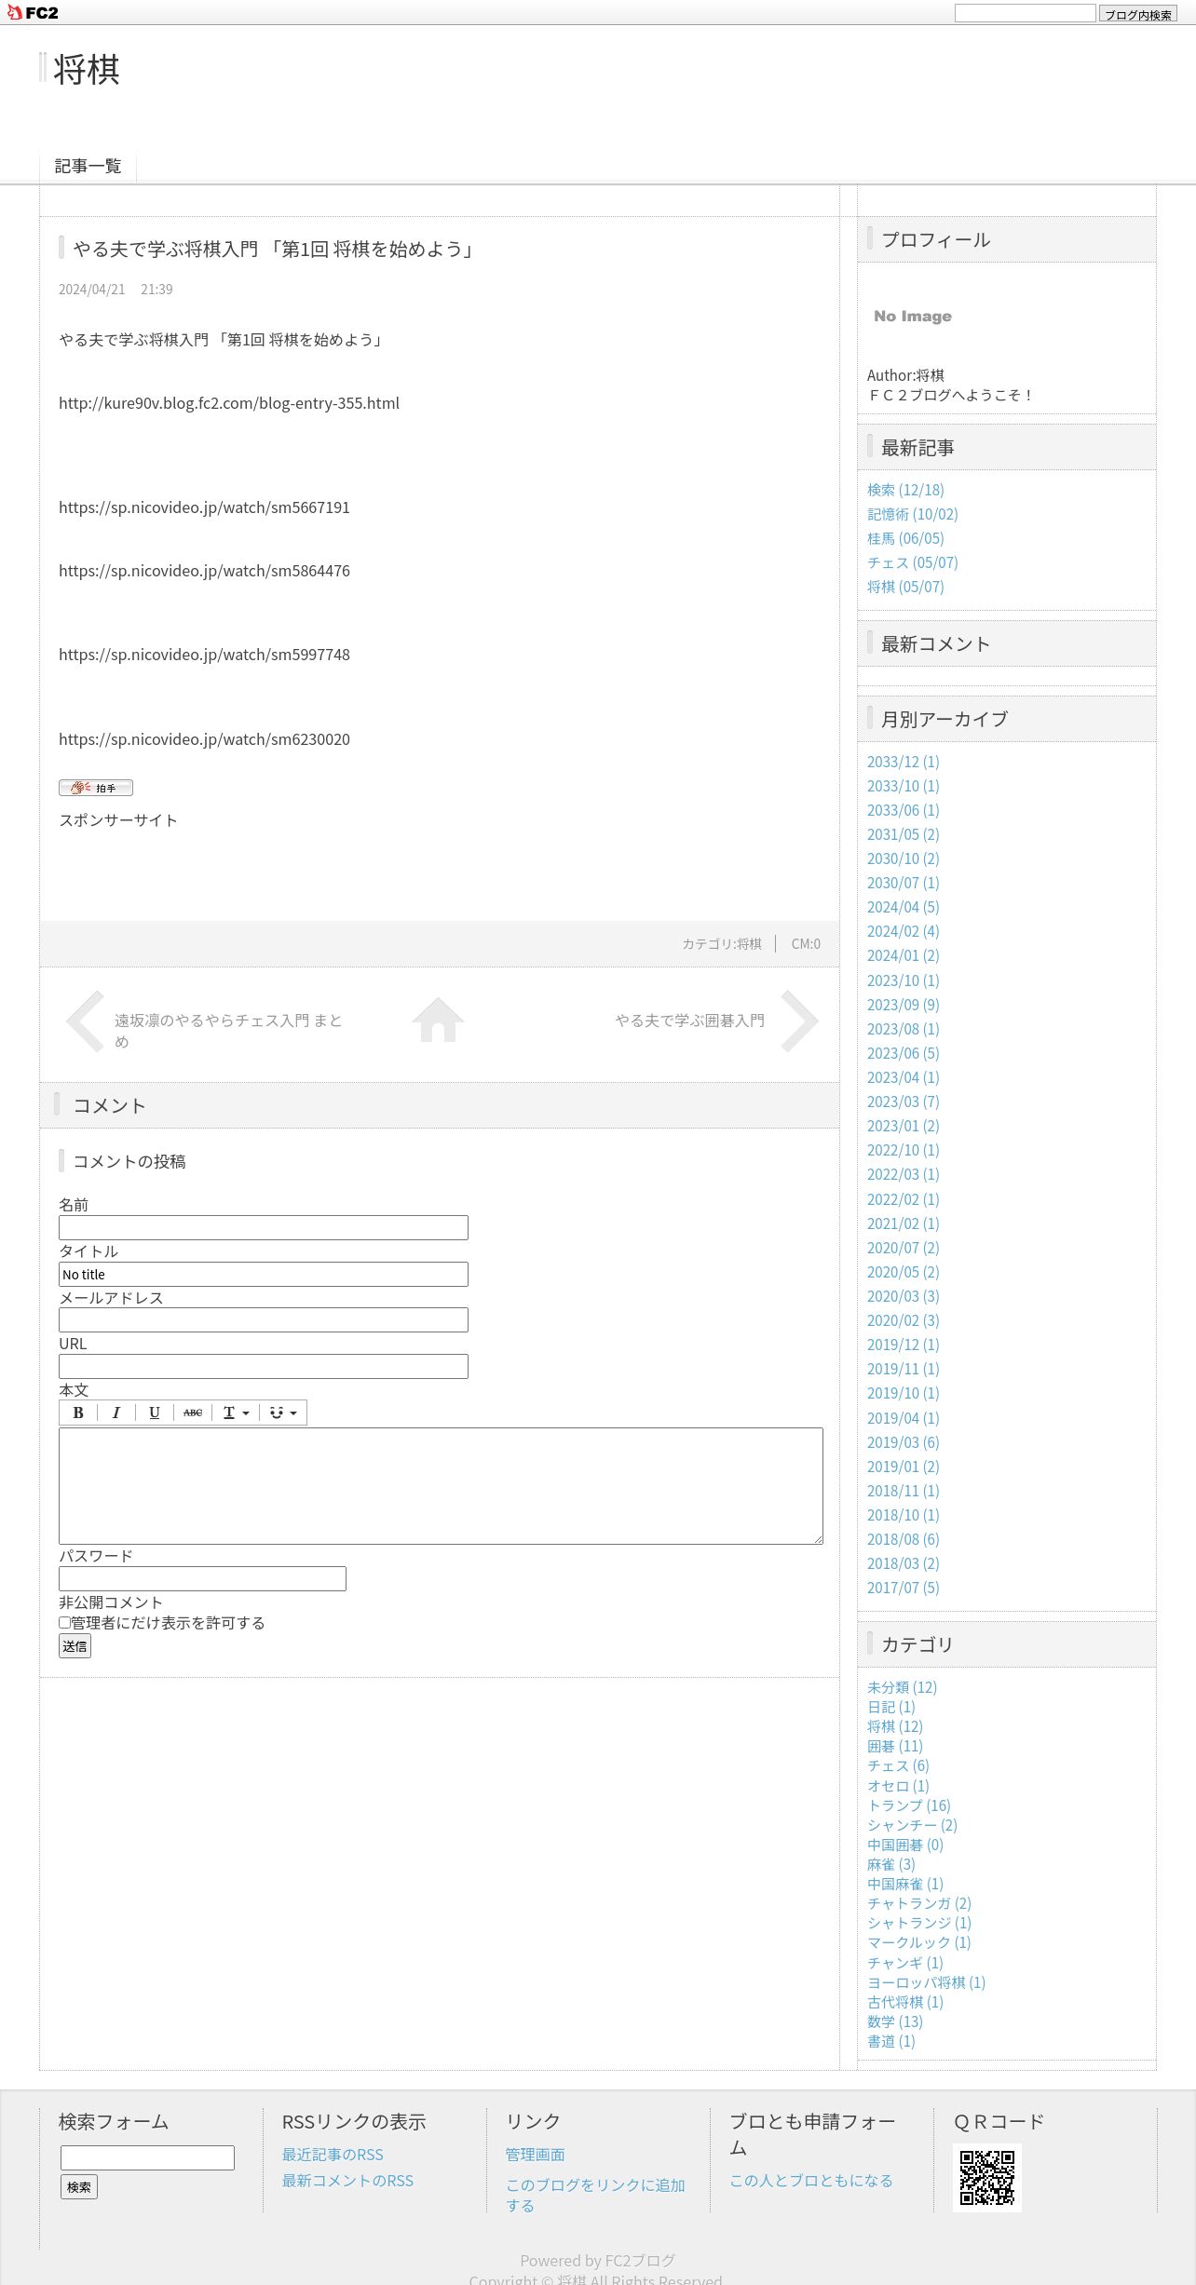Viewport: 1196px width, 2285px height.
Task: Click the CM:0 comment count link
Action: [x=806, y=944]
